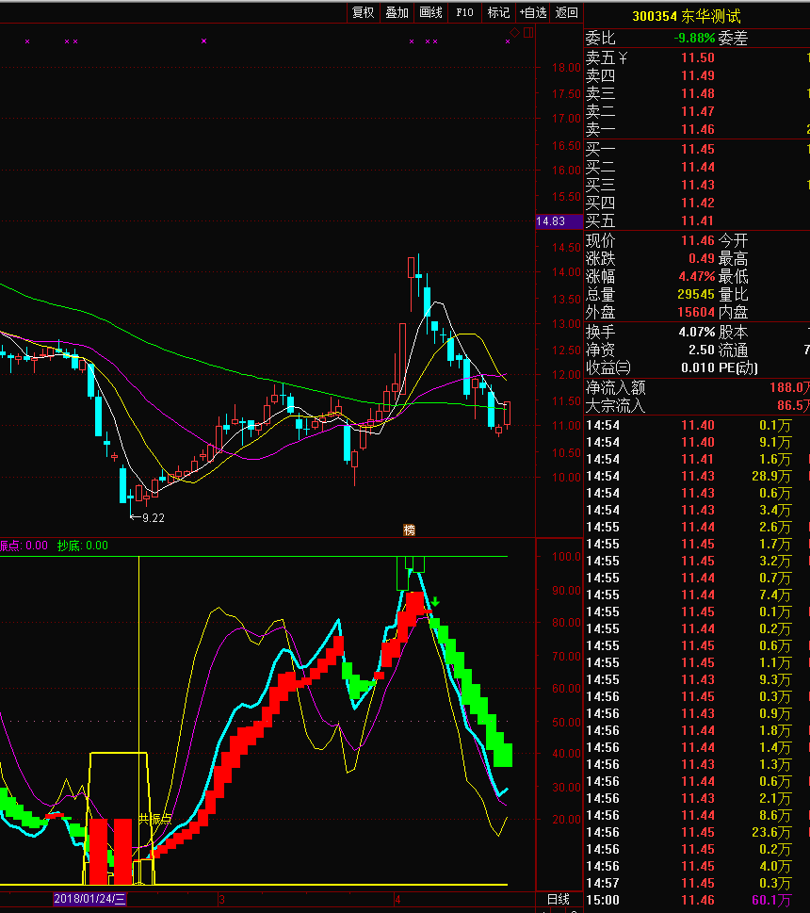Click the 标记 mark button
This screenshot has width=810, height=913.
498,12
